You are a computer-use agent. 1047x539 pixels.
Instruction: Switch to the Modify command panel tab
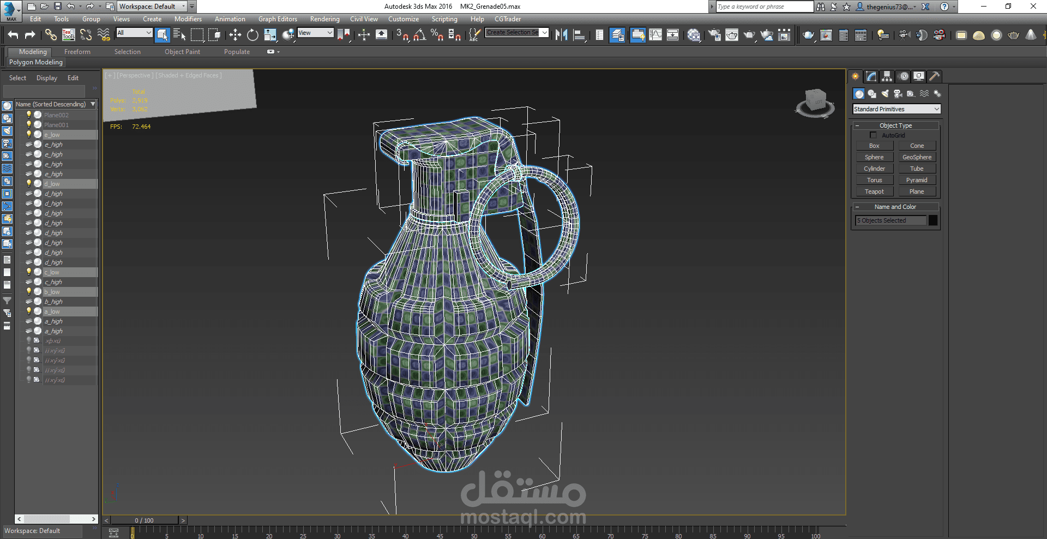click(871, 76)
